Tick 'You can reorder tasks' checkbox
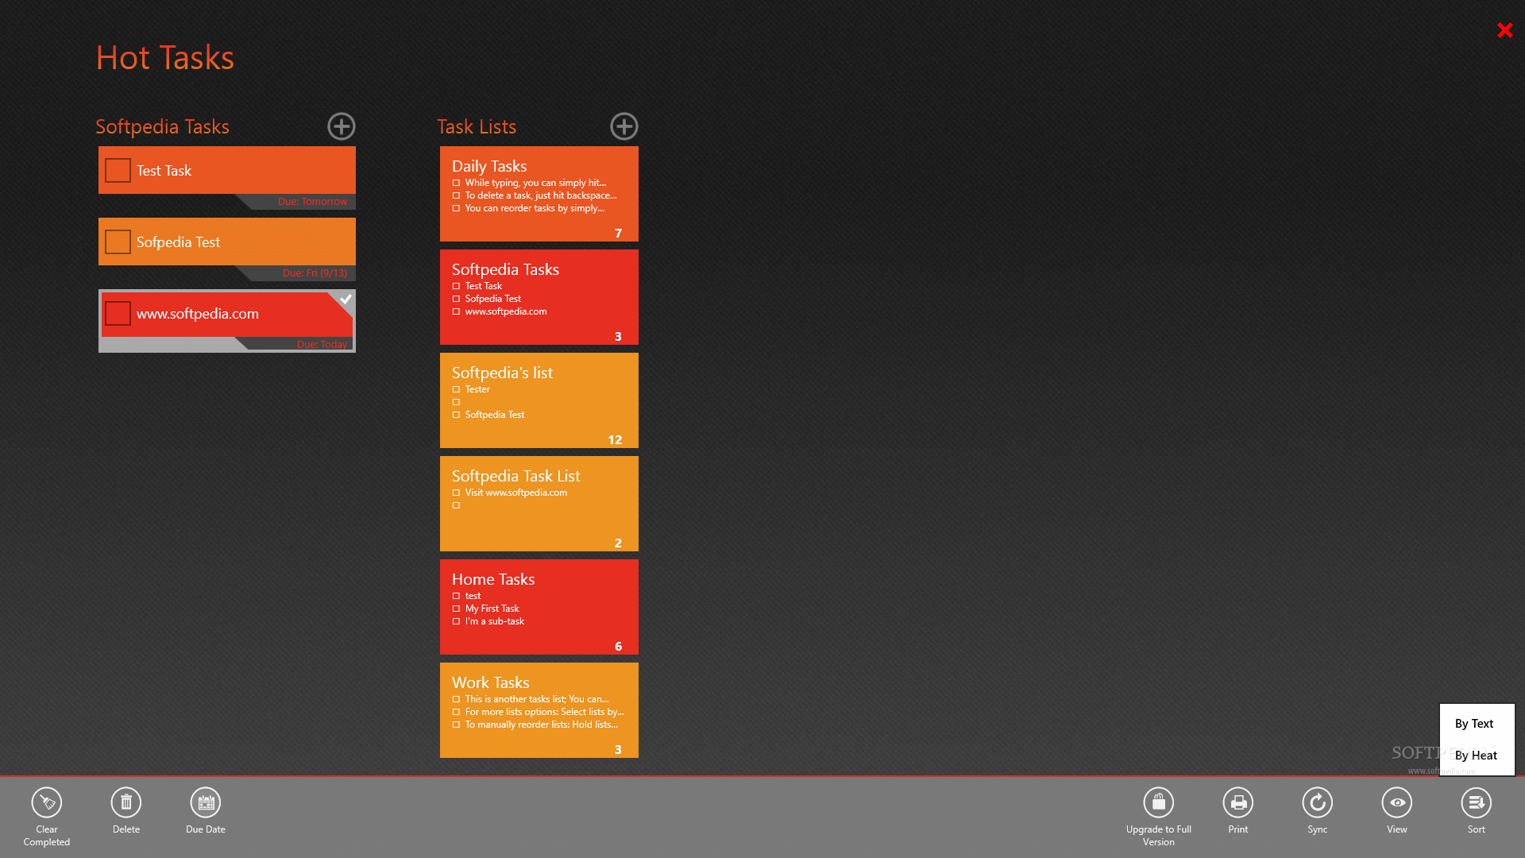The width and height of the screenshot is (1525, 858). click(x=457, y=208)
